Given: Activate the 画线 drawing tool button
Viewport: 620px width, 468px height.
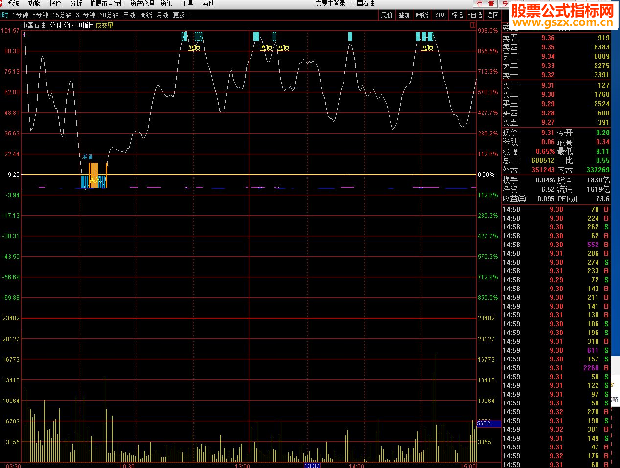Looking at the screenshot, I should [x=422, y=15].
